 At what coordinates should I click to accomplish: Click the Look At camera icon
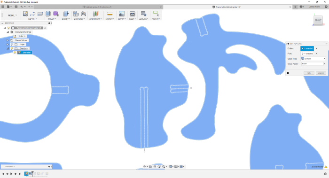point(150,167)
